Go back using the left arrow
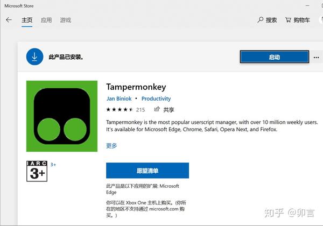Screen dimensions: 323x226 point(9,20)
